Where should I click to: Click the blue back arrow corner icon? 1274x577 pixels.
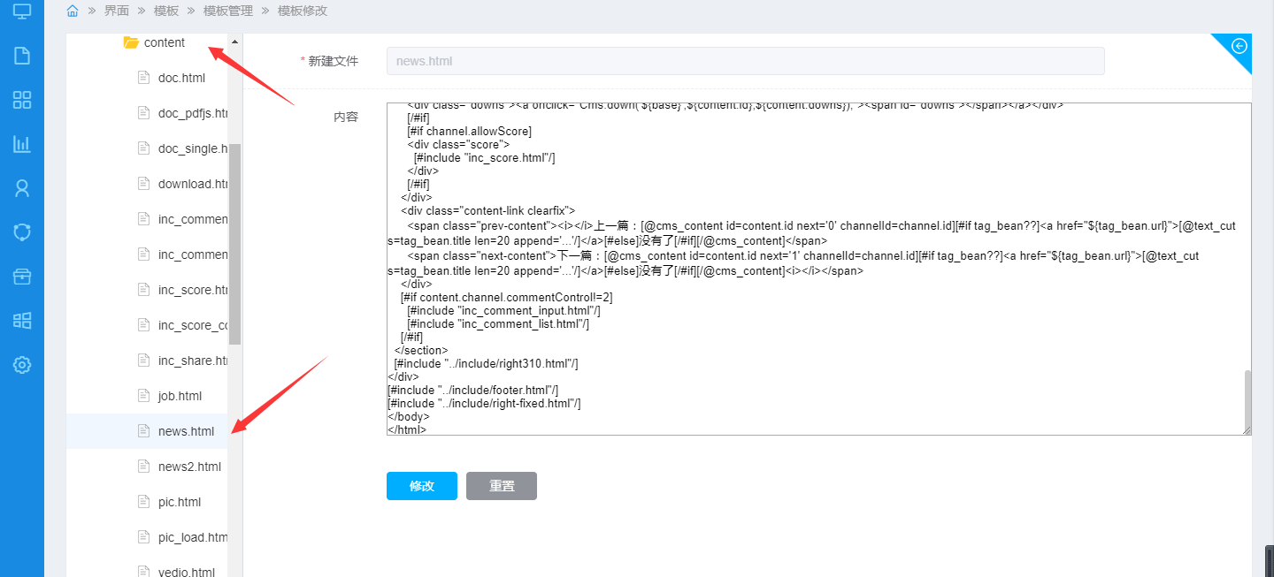pos(1239,46)
